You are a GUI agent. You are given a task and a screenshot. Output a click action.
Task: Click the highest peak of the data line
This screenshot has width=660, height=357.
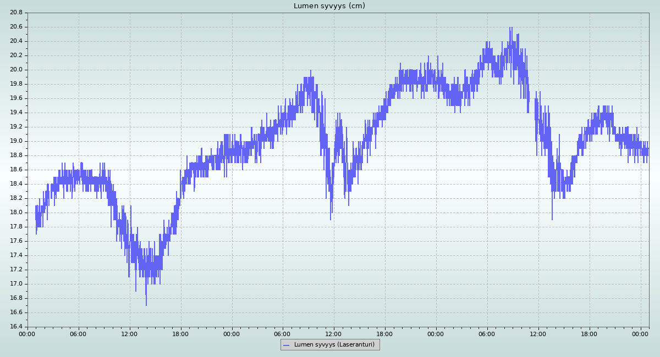(x=510, y=28)
